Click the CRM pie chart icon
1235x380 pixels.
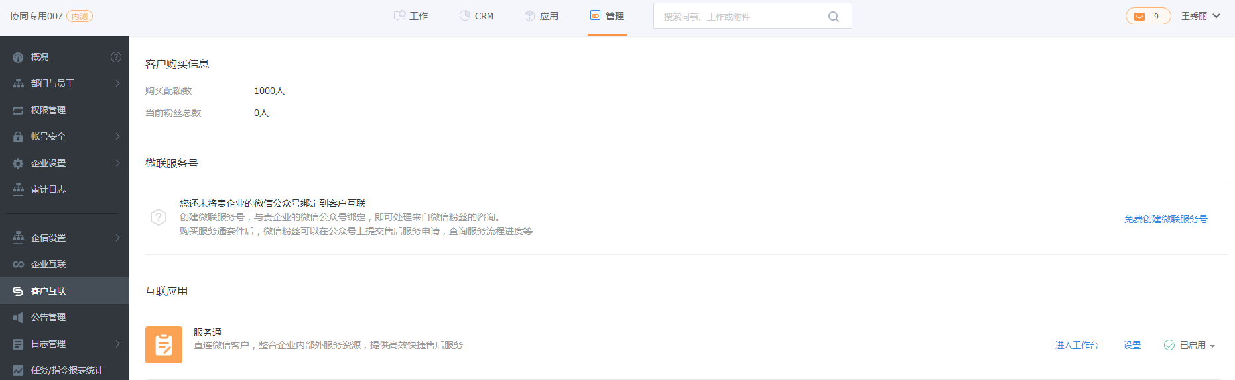pyautogui.click(x=465, y=15)
